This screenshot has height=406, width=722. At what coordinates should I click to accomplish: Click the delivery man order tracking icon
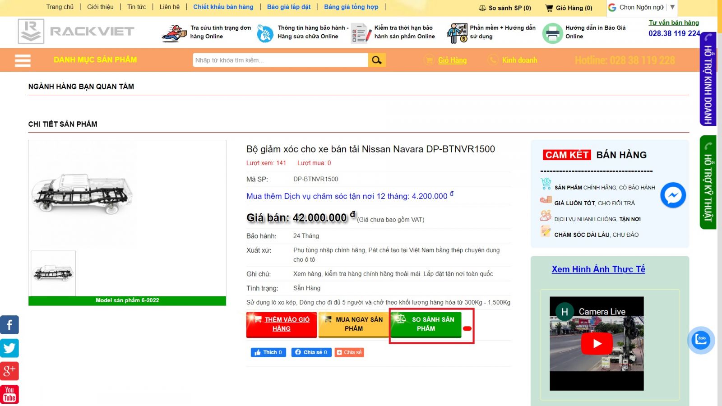click(x=174, y=33)
